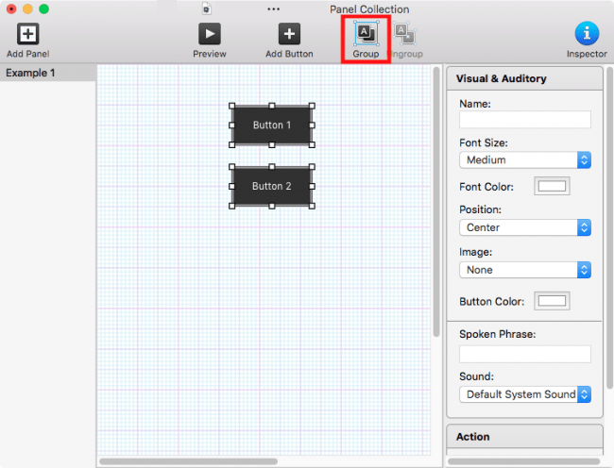Click into the Name text field
614x468 pixels.
[x=524, y=120]
